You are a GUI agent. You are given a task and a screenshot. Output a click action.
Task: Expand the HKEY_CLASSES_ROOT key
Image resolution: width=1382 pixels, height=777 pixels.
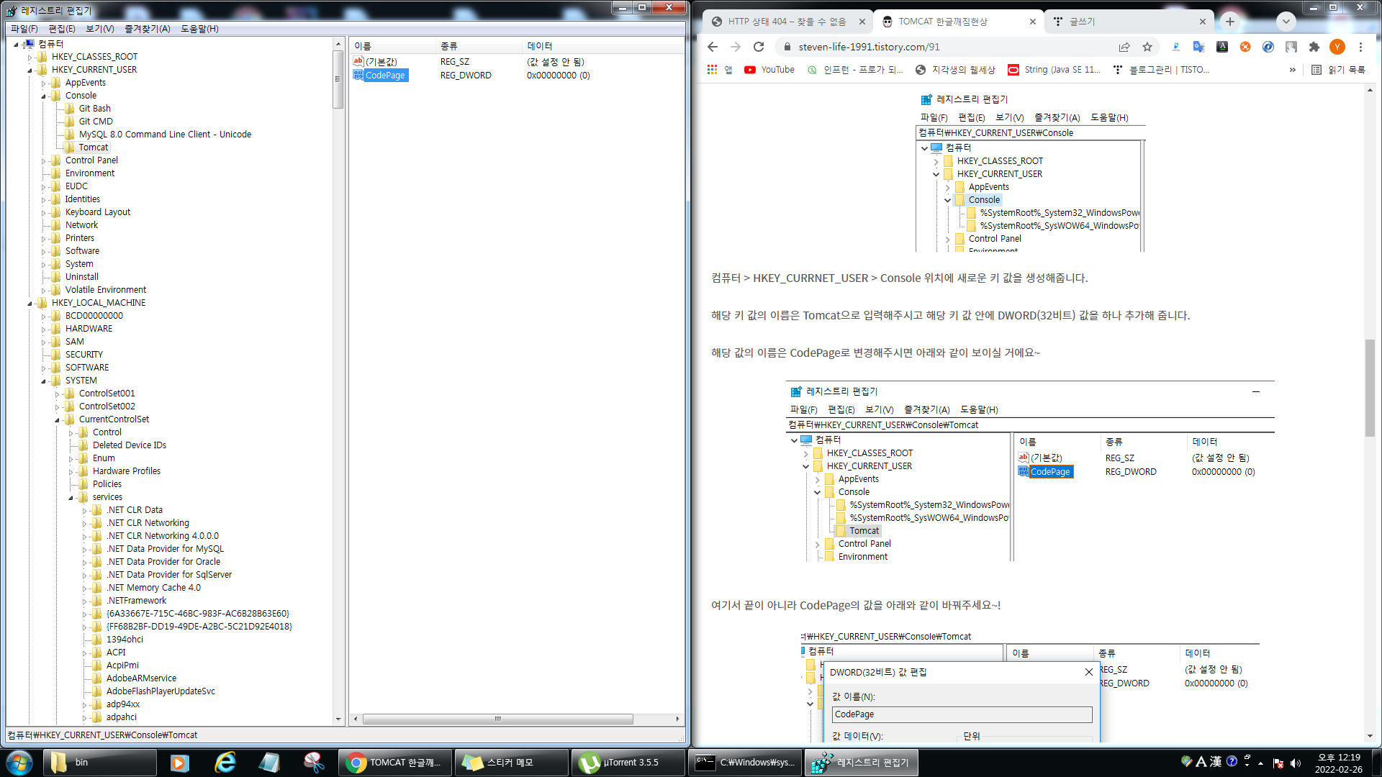pos(30,57)
